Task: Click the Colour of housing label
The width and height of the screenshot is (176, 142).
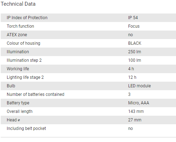Action: click(x=23, y=43)
